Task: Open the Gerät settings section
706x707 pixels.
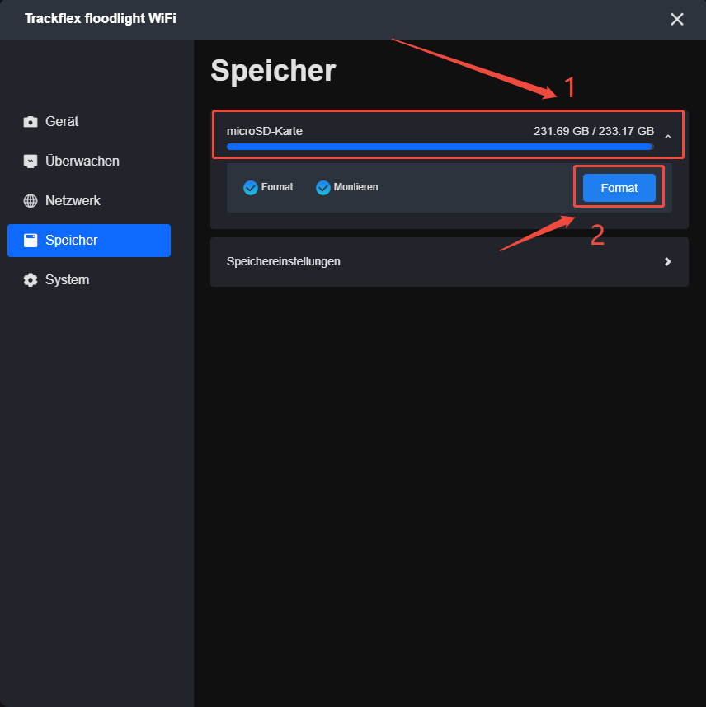Action: pos(89,122)
